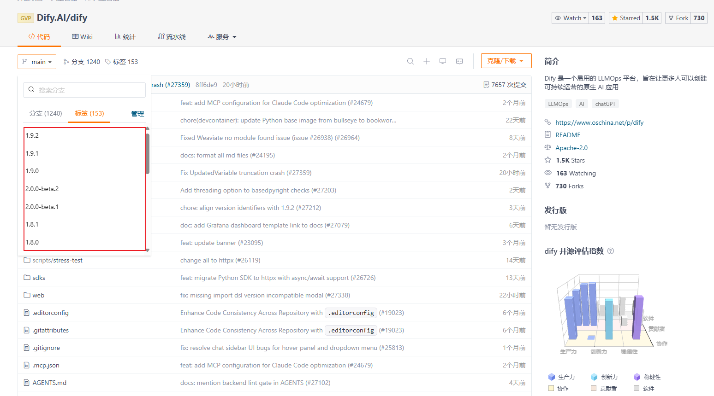714x396 pixels.
Task: Click the AI topic tag
Action: tap(582, 104)
